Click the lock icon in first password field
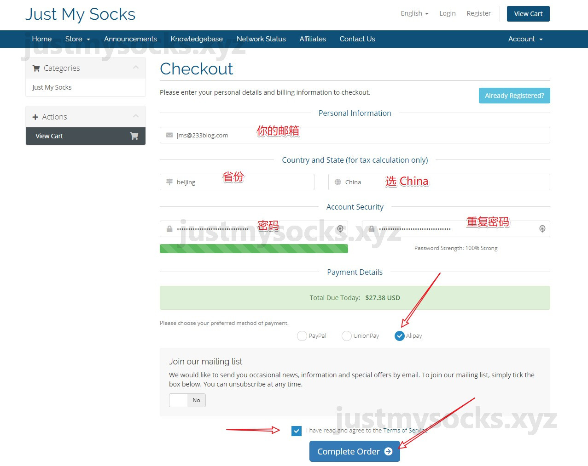The width and height of the screenshot is (588, 466). click(x=169, y=229)
